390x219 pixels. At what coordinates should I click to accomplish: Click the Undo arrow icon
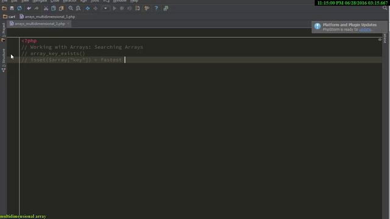29,8
